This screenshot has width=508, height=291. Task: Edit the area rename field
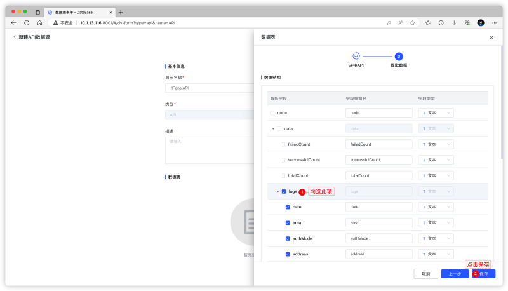(x=378, y=223)
